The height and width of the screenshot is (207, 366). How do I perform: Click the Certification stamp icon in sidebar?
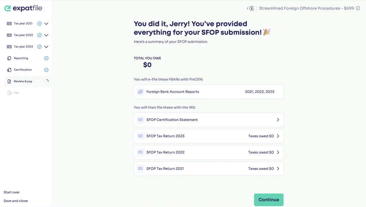[9, 69]
